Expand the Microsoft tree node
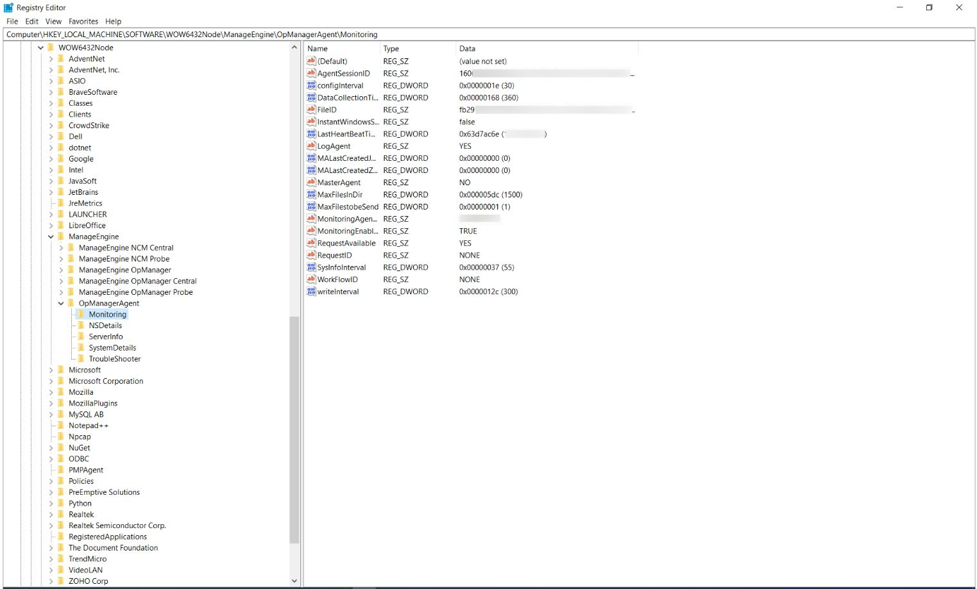Screen dimensions: 977x589 coord(51,370)
